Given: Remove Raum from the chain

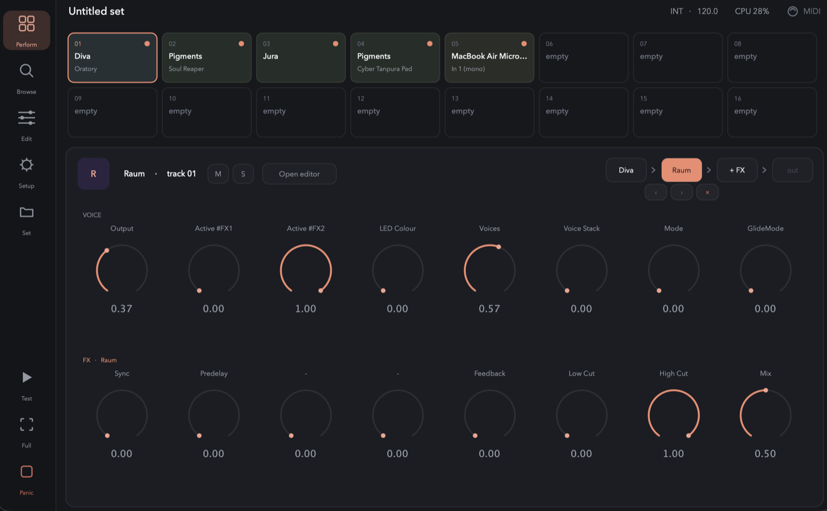Looking at the screenshot, I should point(708,192).
